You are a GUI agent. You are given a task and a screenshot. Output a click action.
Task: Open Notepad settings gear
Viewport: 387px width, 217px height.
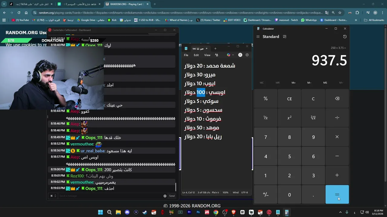[x=247, y=55]
